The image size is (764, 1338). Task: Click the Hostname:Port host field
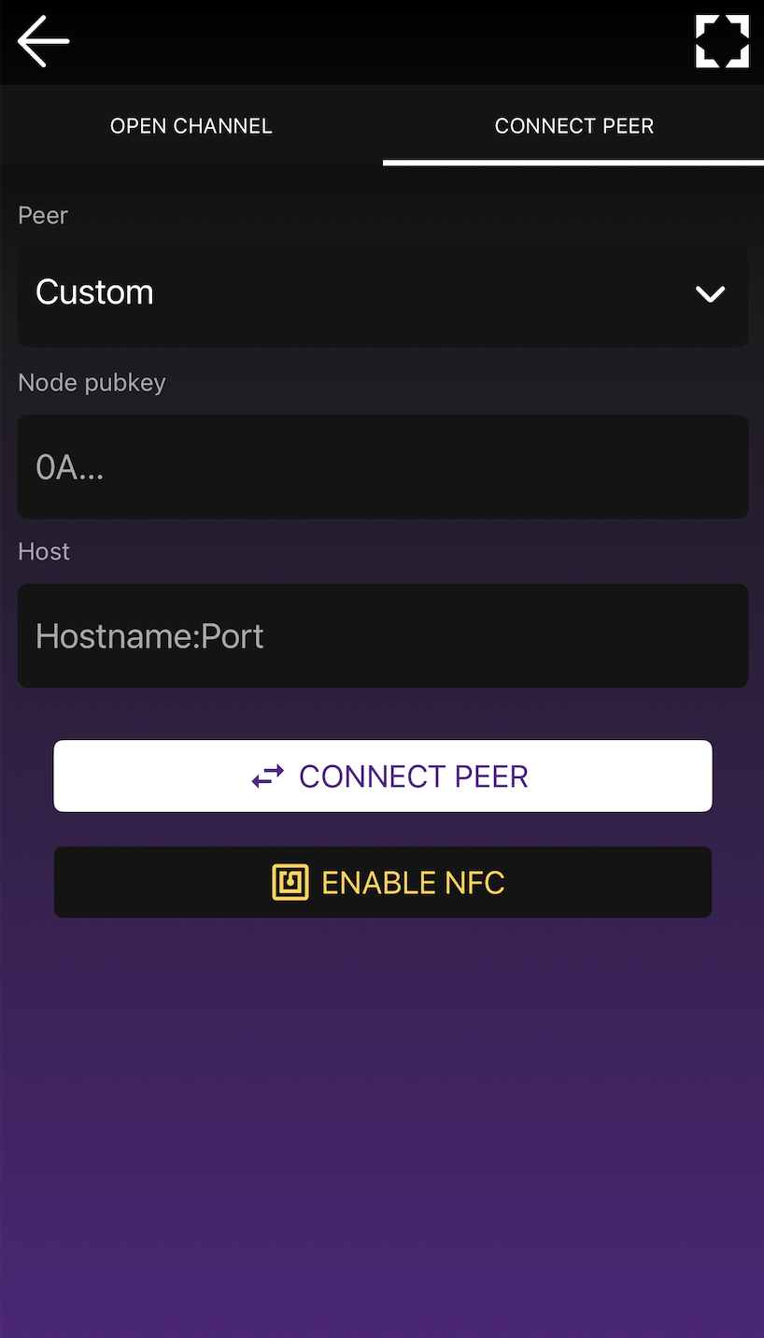click(383, 636)
